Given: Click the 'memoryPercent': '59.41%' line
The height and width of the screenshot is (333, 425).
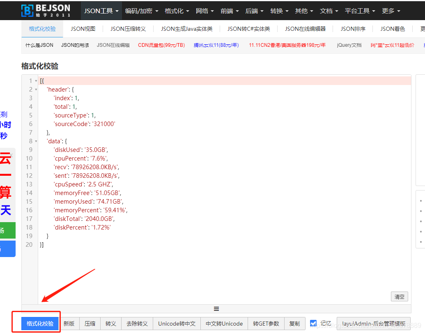Looking at the screenshot, I should 90,210.
